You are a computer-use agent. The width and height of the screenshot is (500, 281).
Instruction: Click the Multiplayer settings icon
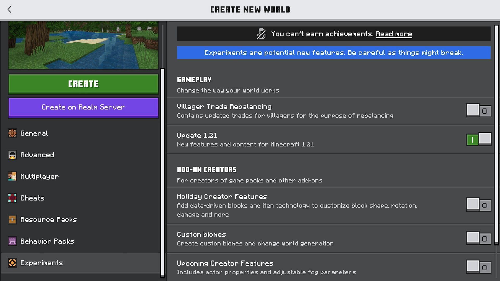12,176
